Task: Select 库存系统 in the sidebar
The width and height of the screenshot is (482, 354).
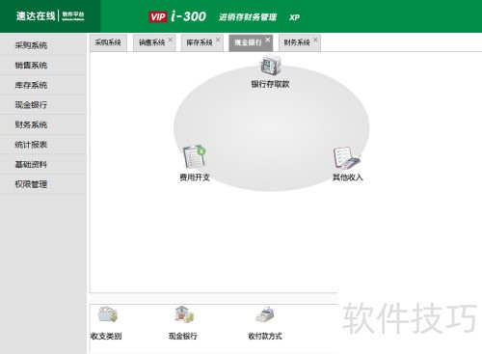Action: [x=43, y=85]
